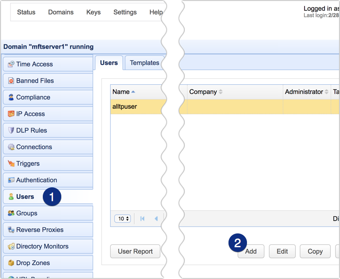
Task: Sort by Administrator column header
Action: pyautogui.click(x=304, y=92)
